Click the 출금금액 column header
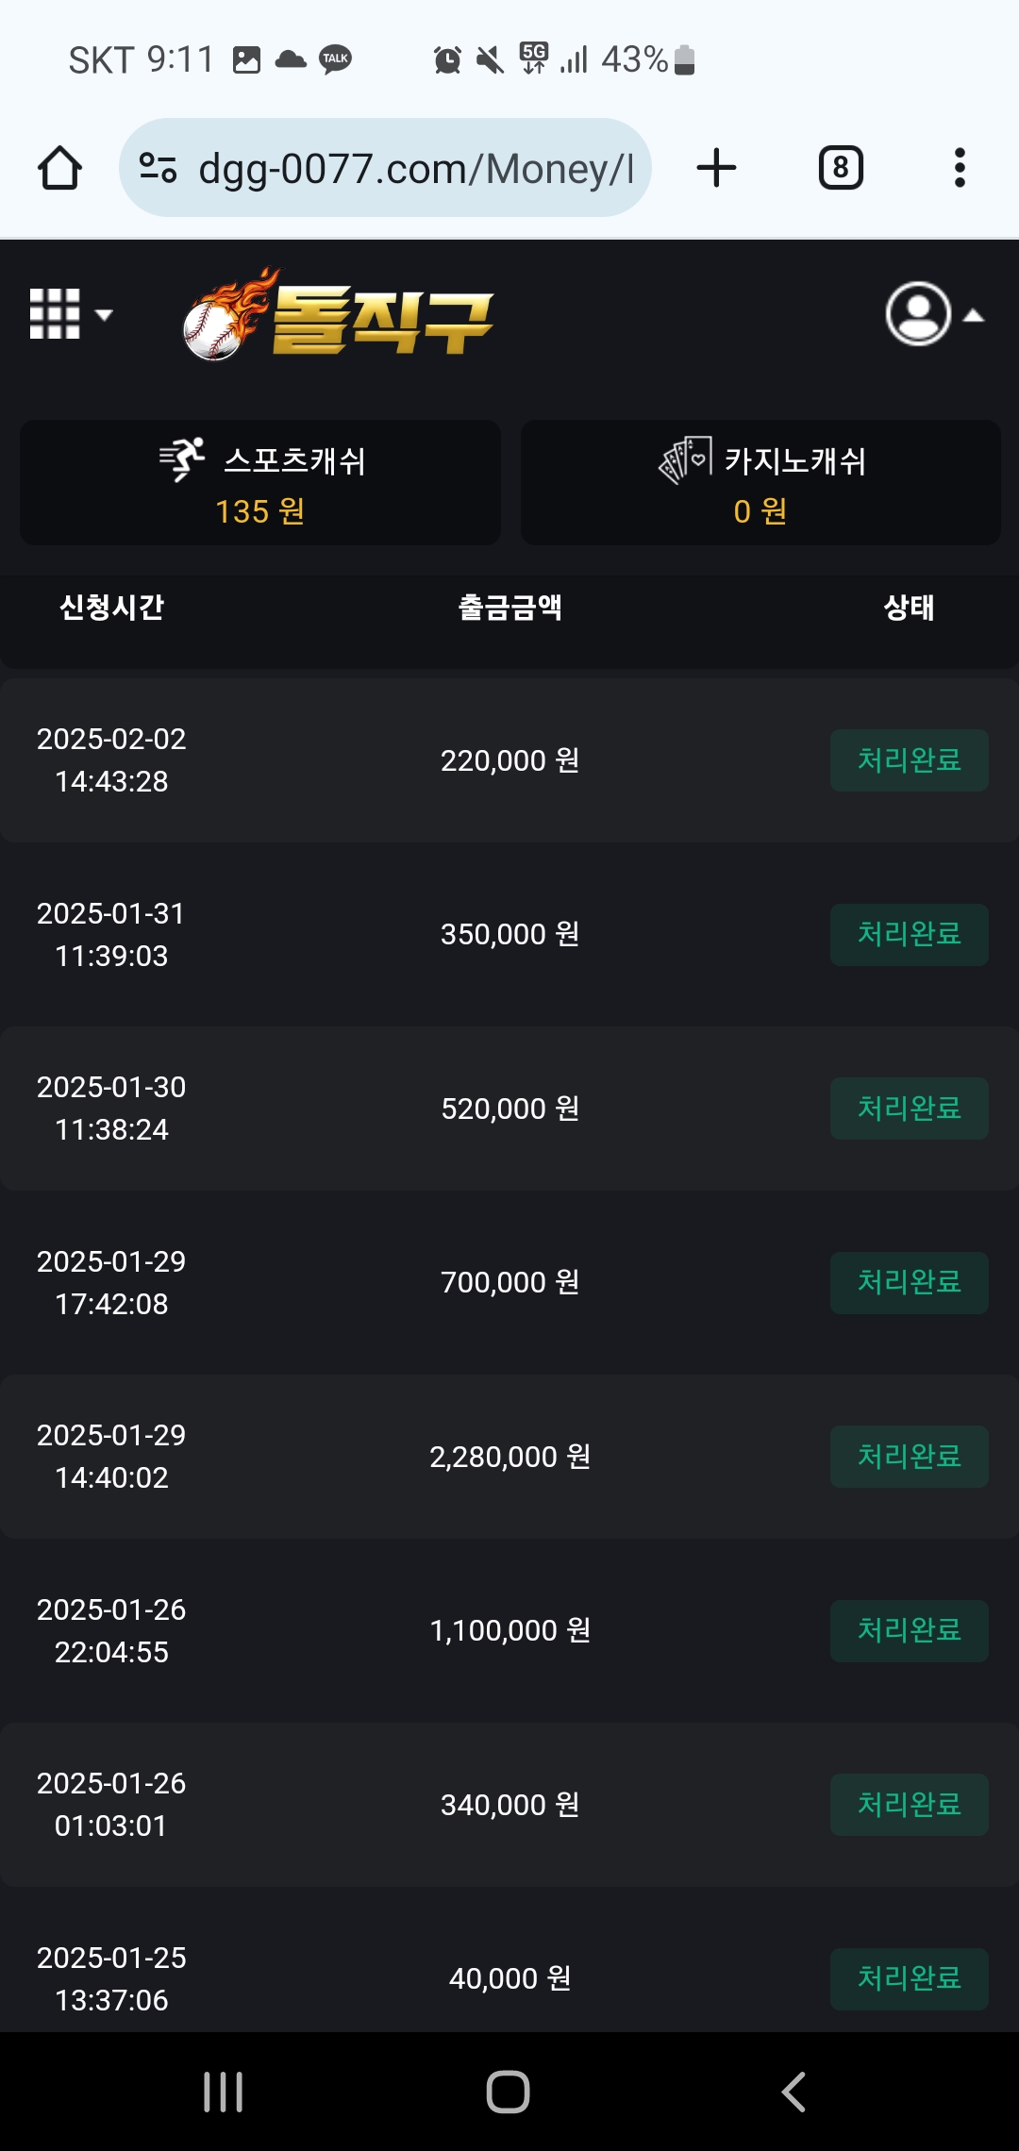 tap(509, 608)
